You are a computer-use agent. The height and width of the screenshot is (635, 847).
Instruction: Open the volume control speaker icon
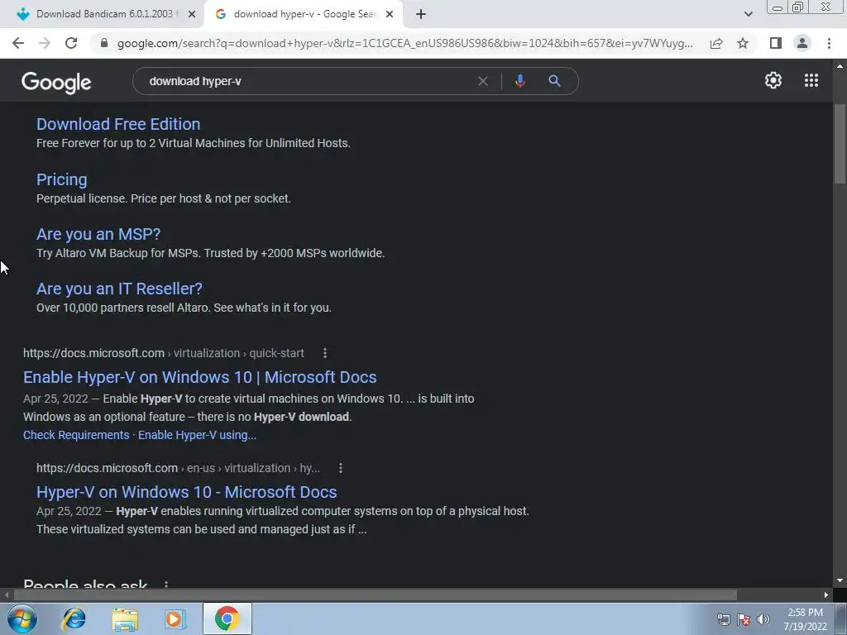tap(763, 619)
